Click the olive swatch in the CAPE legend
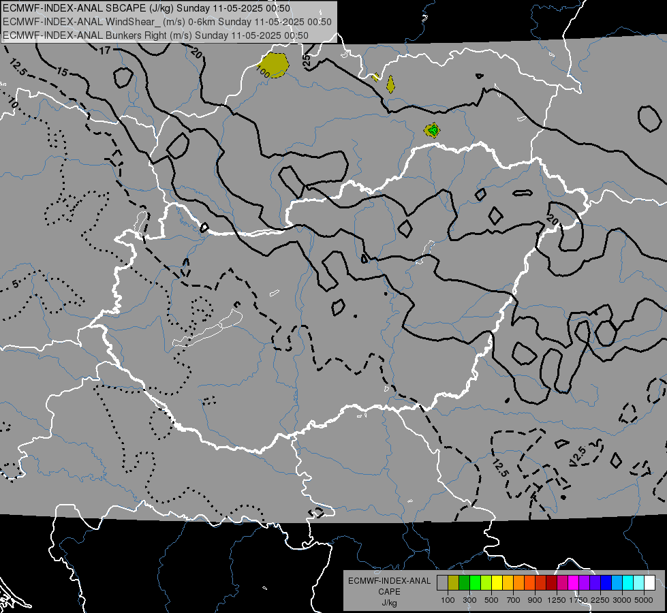The width and height of the screenshot is (667, 613). coord(454,583)
